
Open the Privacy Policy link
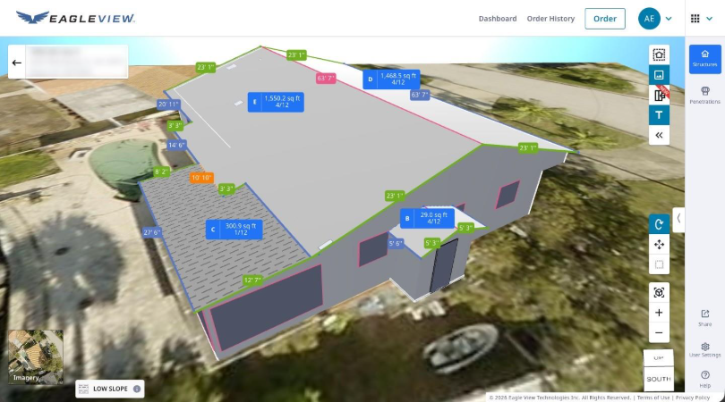(692, 398)
